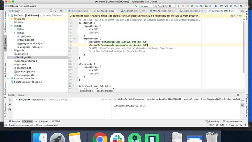Screen dimensions: 252x142
Task: Select proguard-rules.pro in the project tree
Action: pyautogui.click(x=31, y=47)
